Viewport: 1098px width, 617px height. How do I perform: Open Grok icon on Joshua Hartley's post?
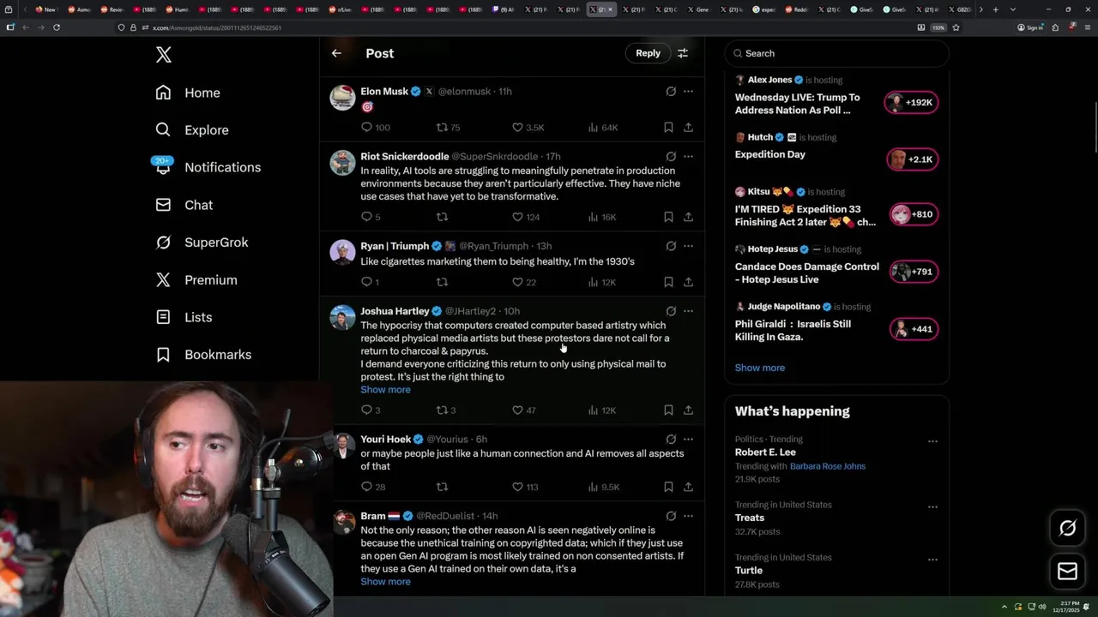pos(671,311)
